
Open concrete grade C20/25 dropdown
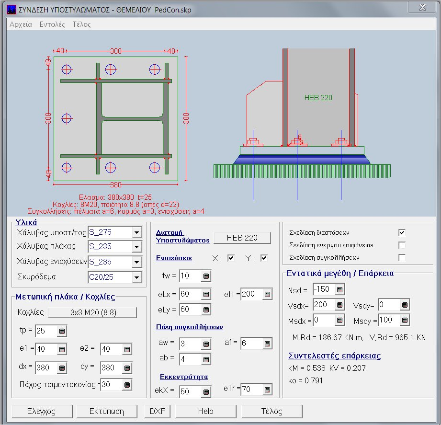137,277
